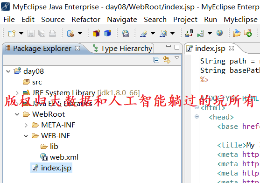
Task: Click the search document magnifier icon
Action: pos(163,33)
